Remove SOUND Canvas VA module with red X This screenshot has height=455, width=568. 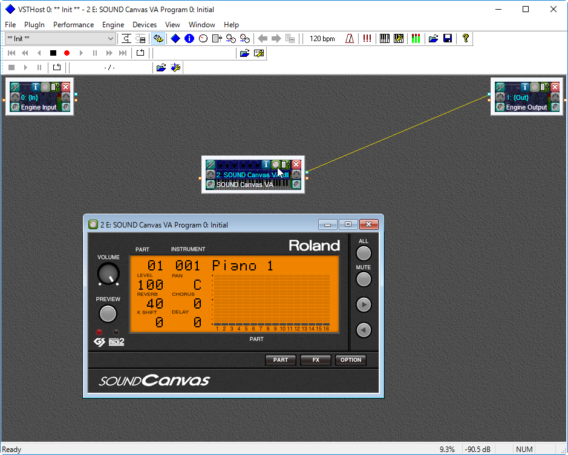(x=296, y=165)
